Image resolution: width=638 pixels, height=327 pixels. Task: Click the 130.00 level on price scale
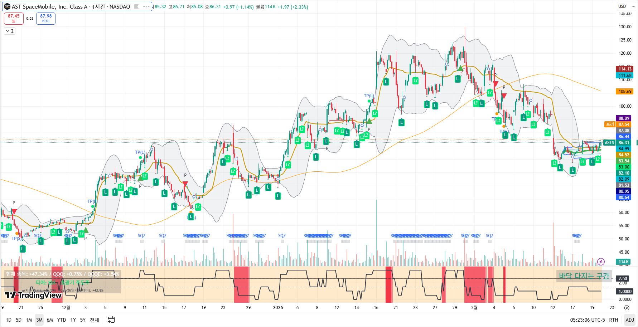click(x=625, y=27)
